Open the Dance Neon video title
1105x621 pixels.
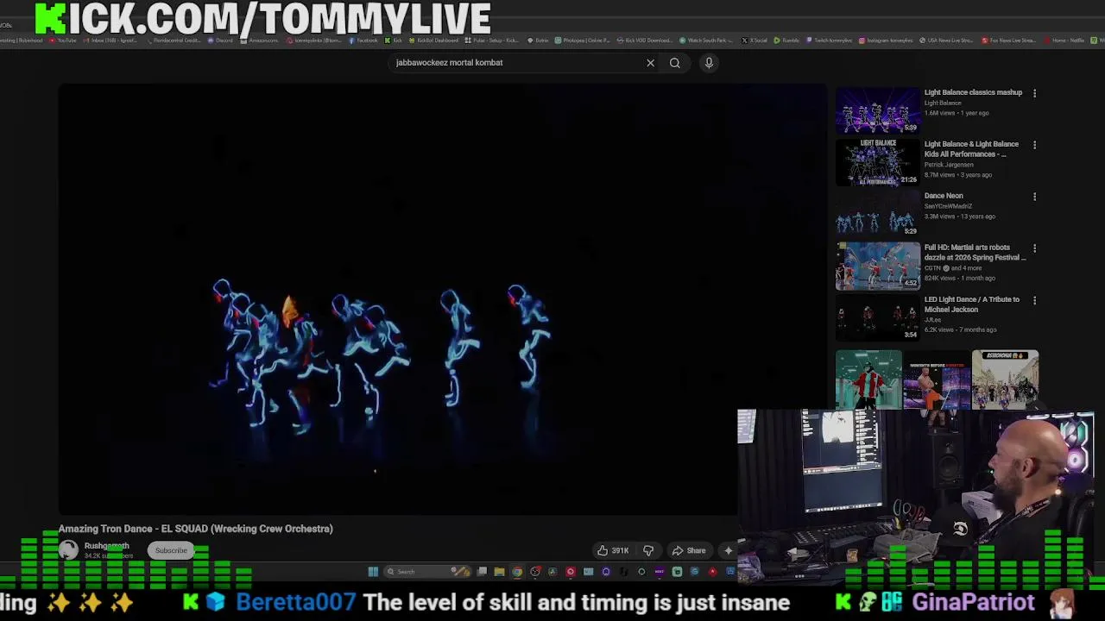pos(944,196)
